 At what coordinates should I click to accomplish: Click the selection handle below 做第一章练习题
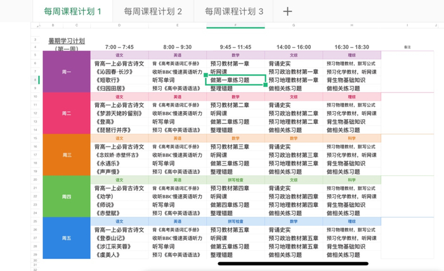coord(265,85)
